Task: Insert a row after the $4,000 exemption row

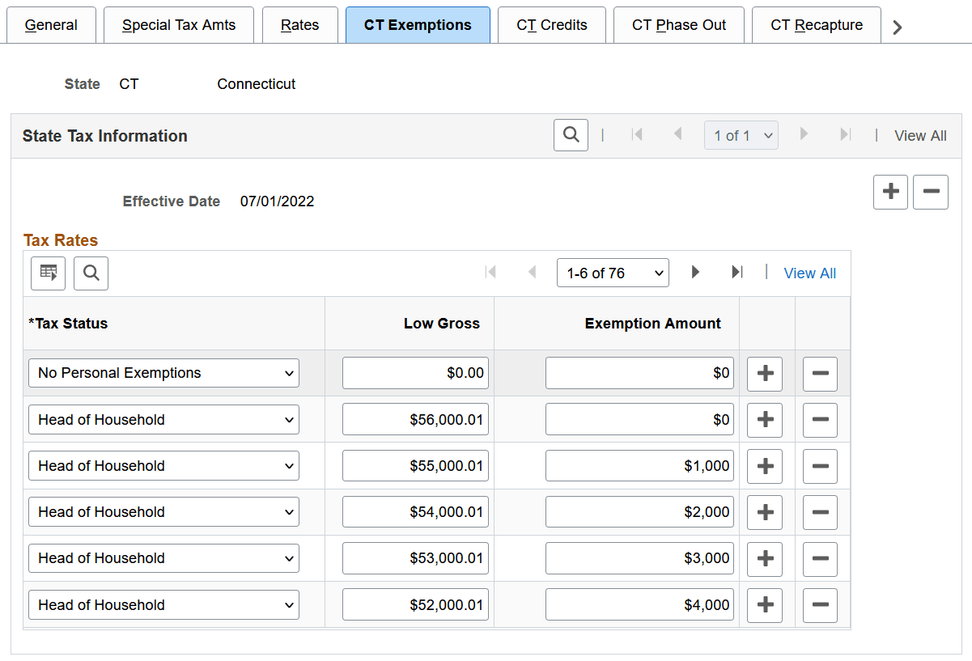Action: [x=765, y=605]
